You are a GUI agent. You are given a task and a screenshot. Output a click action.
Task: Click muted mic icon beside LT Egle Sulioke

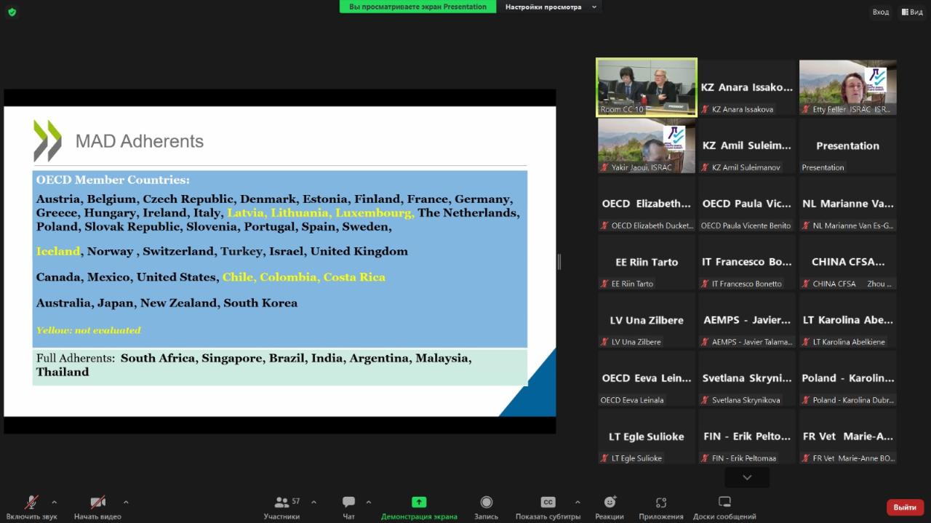pyautogui.click(x=604, y=458)
